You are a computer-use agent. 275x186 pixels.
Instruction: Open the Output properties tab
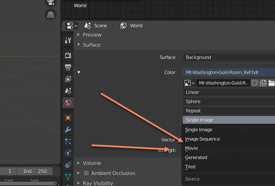coord(68,67)
